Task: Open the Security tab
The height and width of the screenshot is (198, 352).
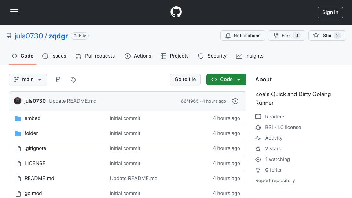Action: (x=212, y=56)
